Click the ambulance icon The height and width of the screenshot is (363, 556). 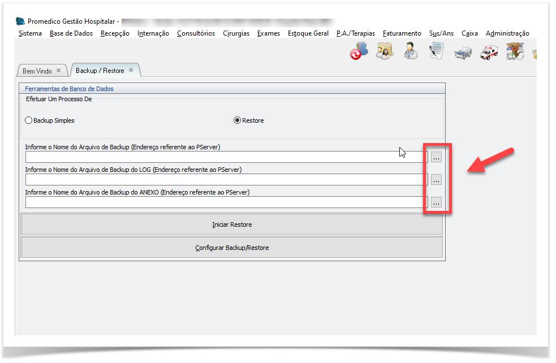tap(489, 53)
